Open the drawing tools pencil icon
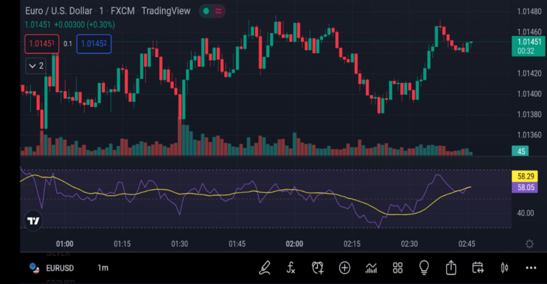This screenshot has width=547, height=284. pyautogui.click(x=264, y=267)
